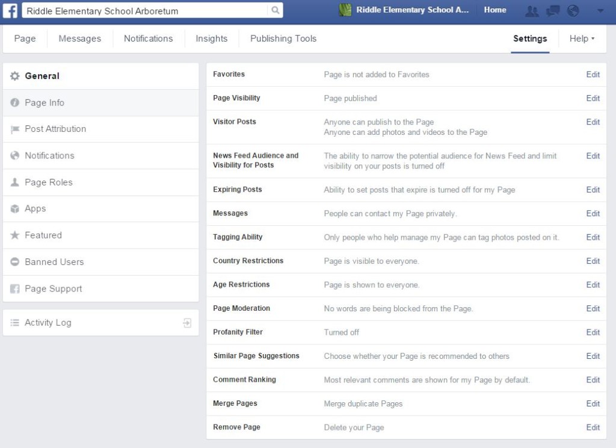Click the General gear icon

click(14, 76)
